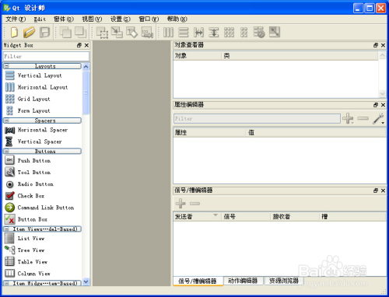
Task: Close the Widget Box panel
Action: tap(86, 45)
